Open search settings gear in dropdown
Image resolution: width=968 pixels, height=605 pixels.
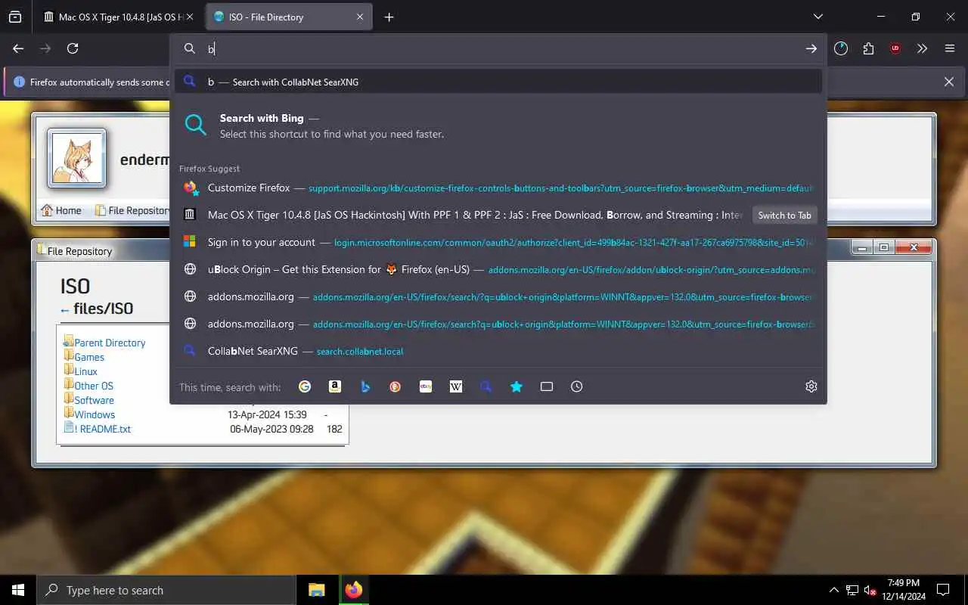pyautogui.click(x=811, y=386)
